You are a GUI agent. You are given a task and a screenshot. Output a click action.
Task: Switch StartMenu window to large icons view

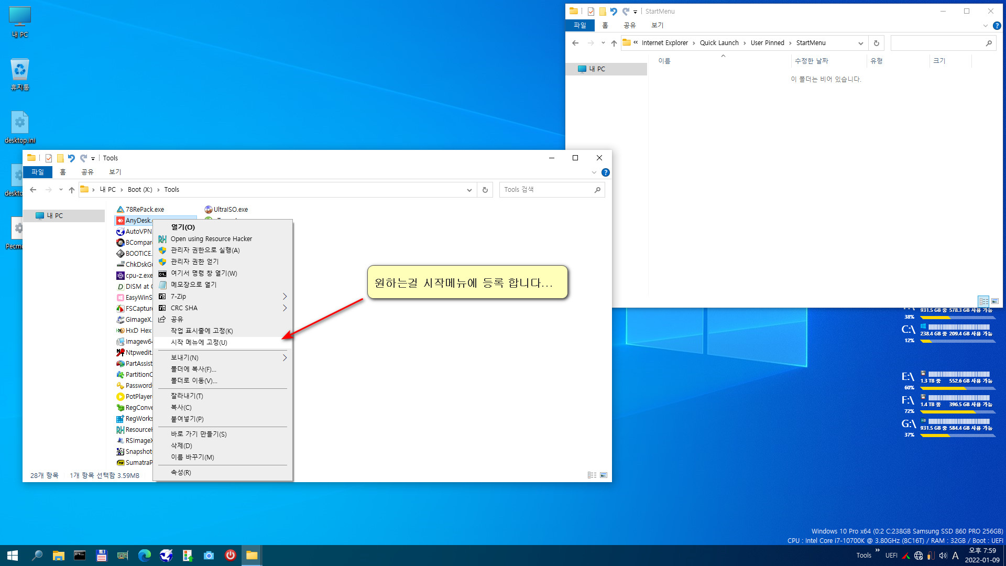[995, 301]
